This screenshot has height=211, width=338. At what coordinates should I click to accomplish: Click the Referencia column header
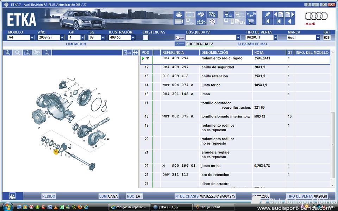180,52
